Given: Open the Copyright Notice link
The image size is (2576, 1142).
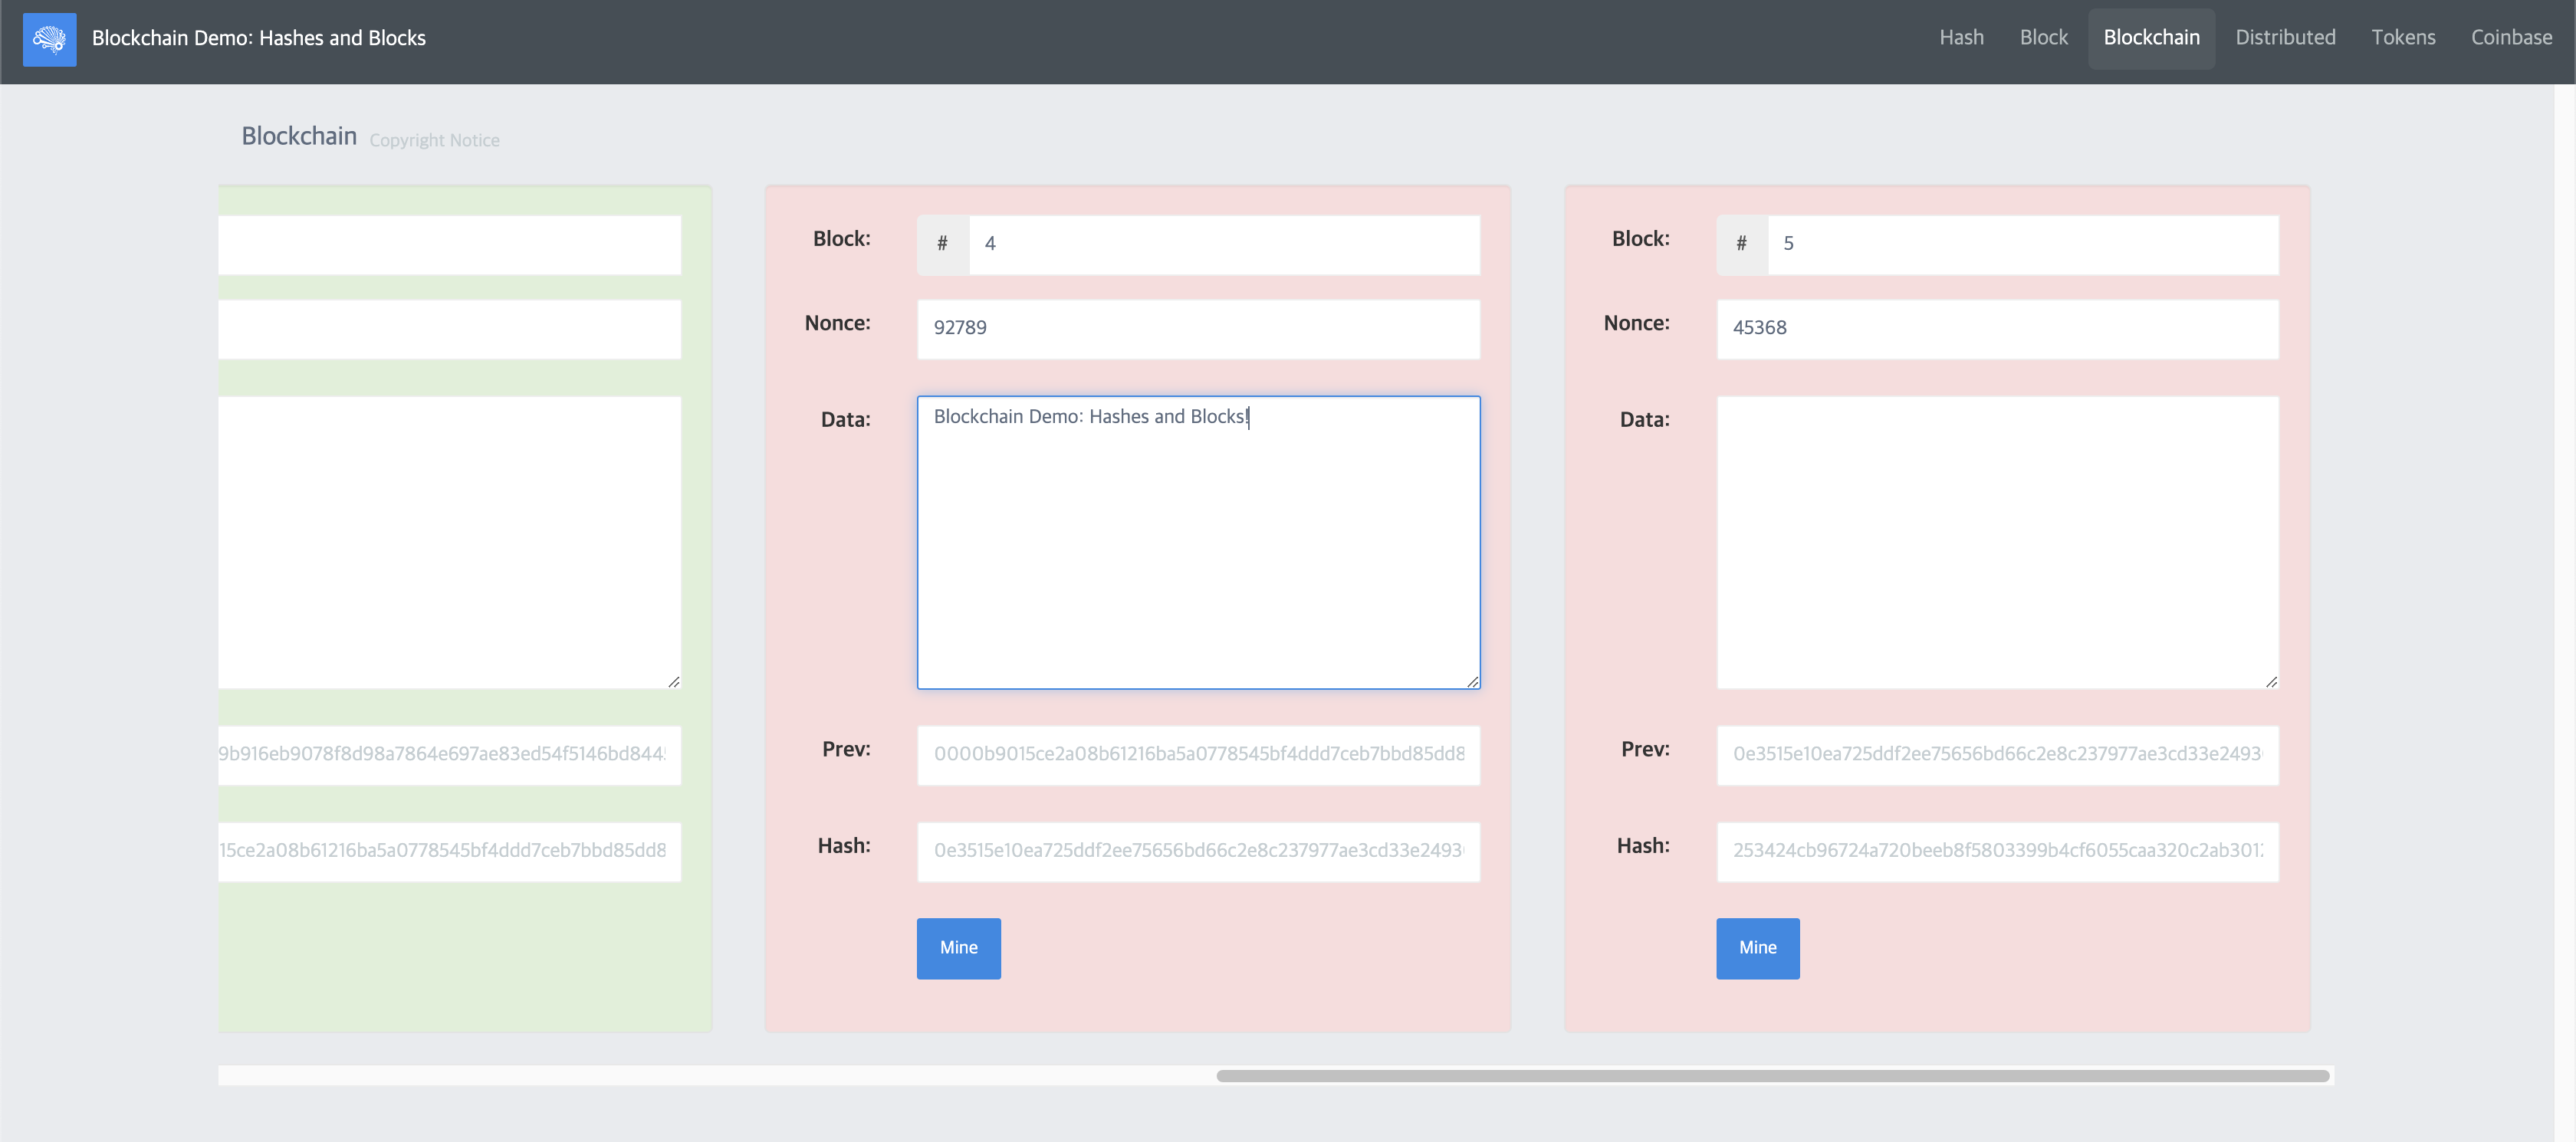Looking at the screenshot, I should [x=434, y=141].
